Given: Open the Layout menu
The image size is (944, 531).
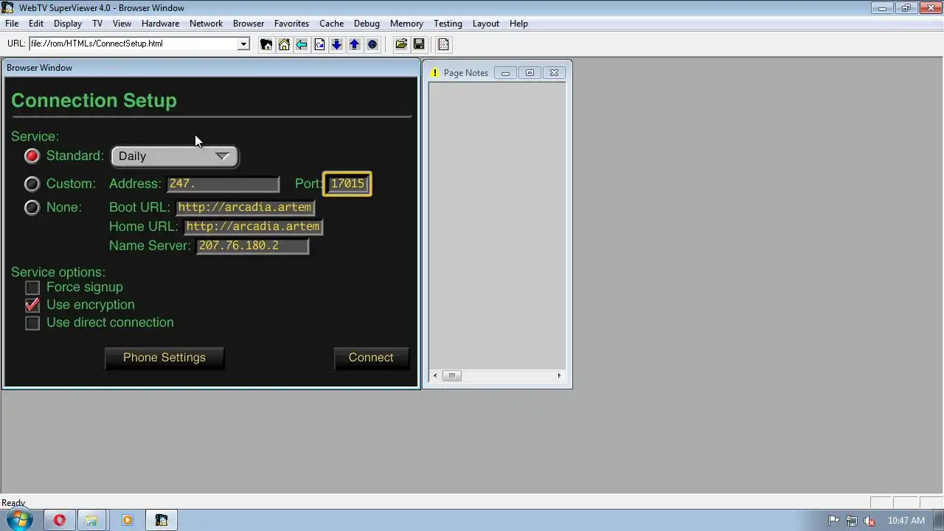Looking at the screenshot, I should (x=485, y=24).
